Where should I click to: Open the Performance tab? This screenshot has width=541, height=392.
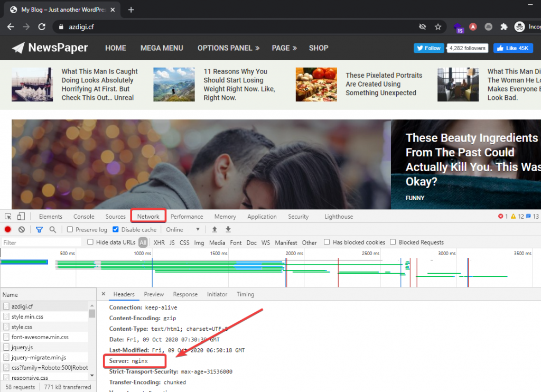coord(186,217)
